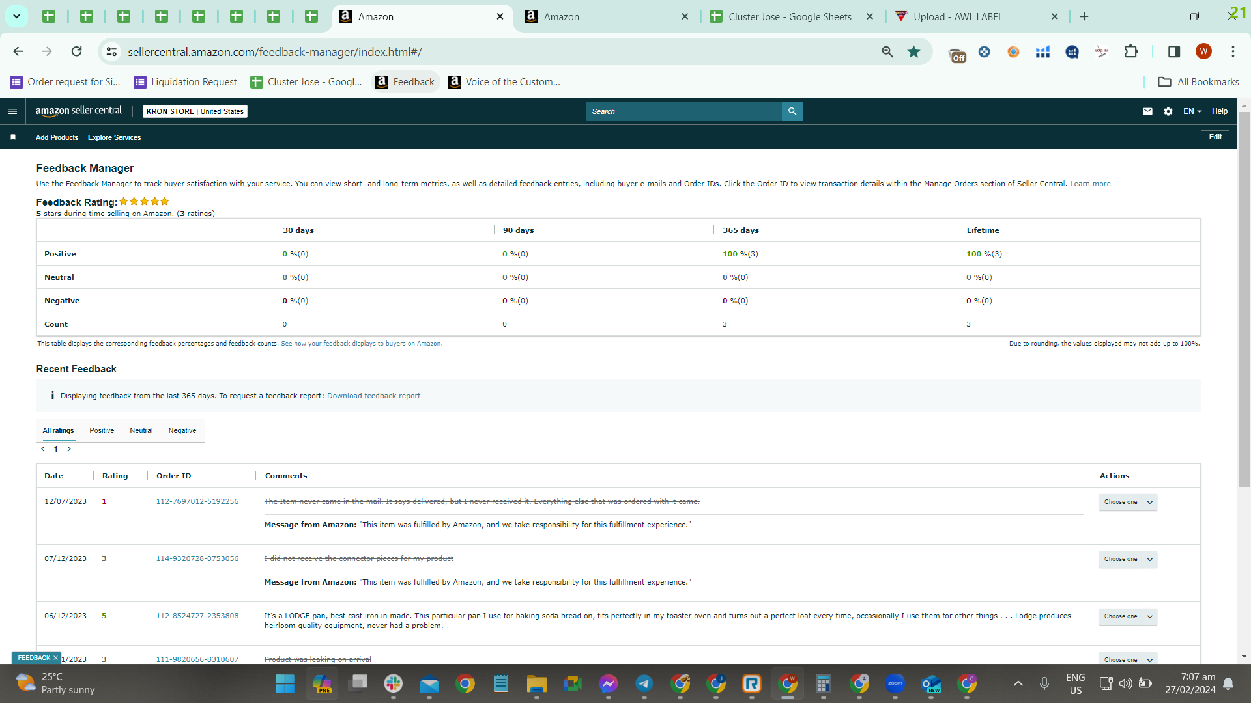Open the Voice of the Customer bookmark

[x=504, y=81]
